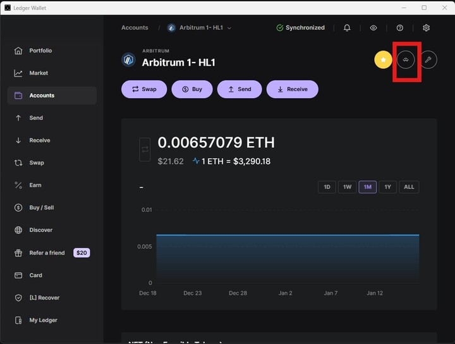
Task: Click the Card icon in sidebar
Action: click(x=18, y=275)
